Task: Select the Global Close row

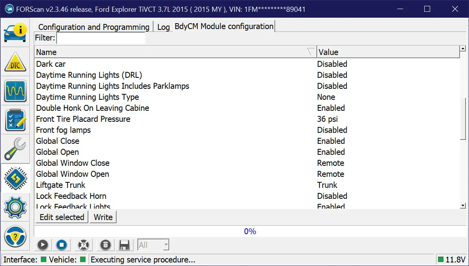Action: [x=247, y=141]
